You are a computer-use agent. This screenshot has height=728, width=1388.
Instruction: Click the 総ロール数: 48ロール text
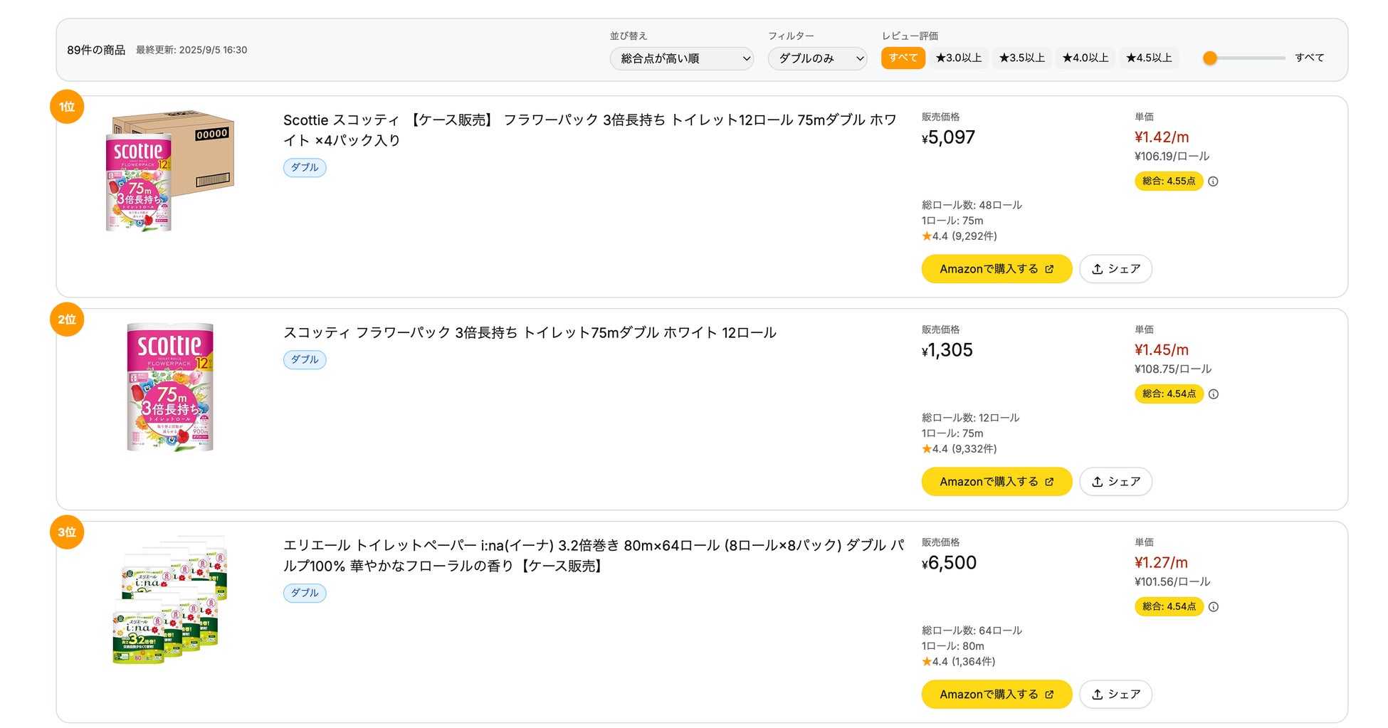click(972, 205)
